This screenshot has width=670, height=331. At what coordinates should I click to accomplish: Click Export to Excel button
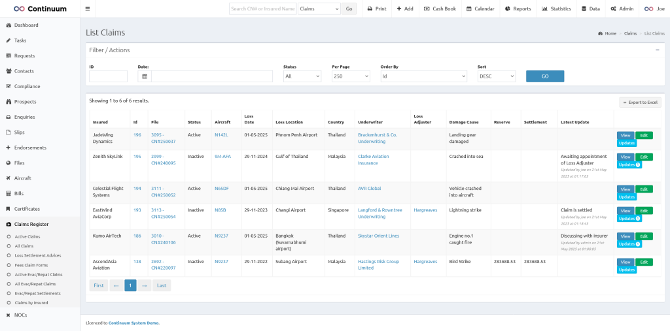coord(640,102)
